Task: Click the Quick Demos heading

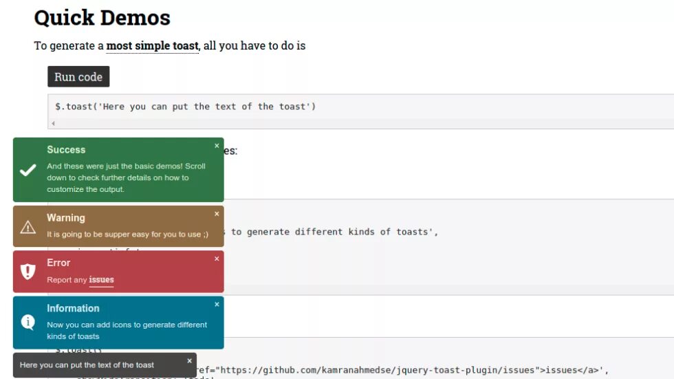Action: click(x=102, y=17)
